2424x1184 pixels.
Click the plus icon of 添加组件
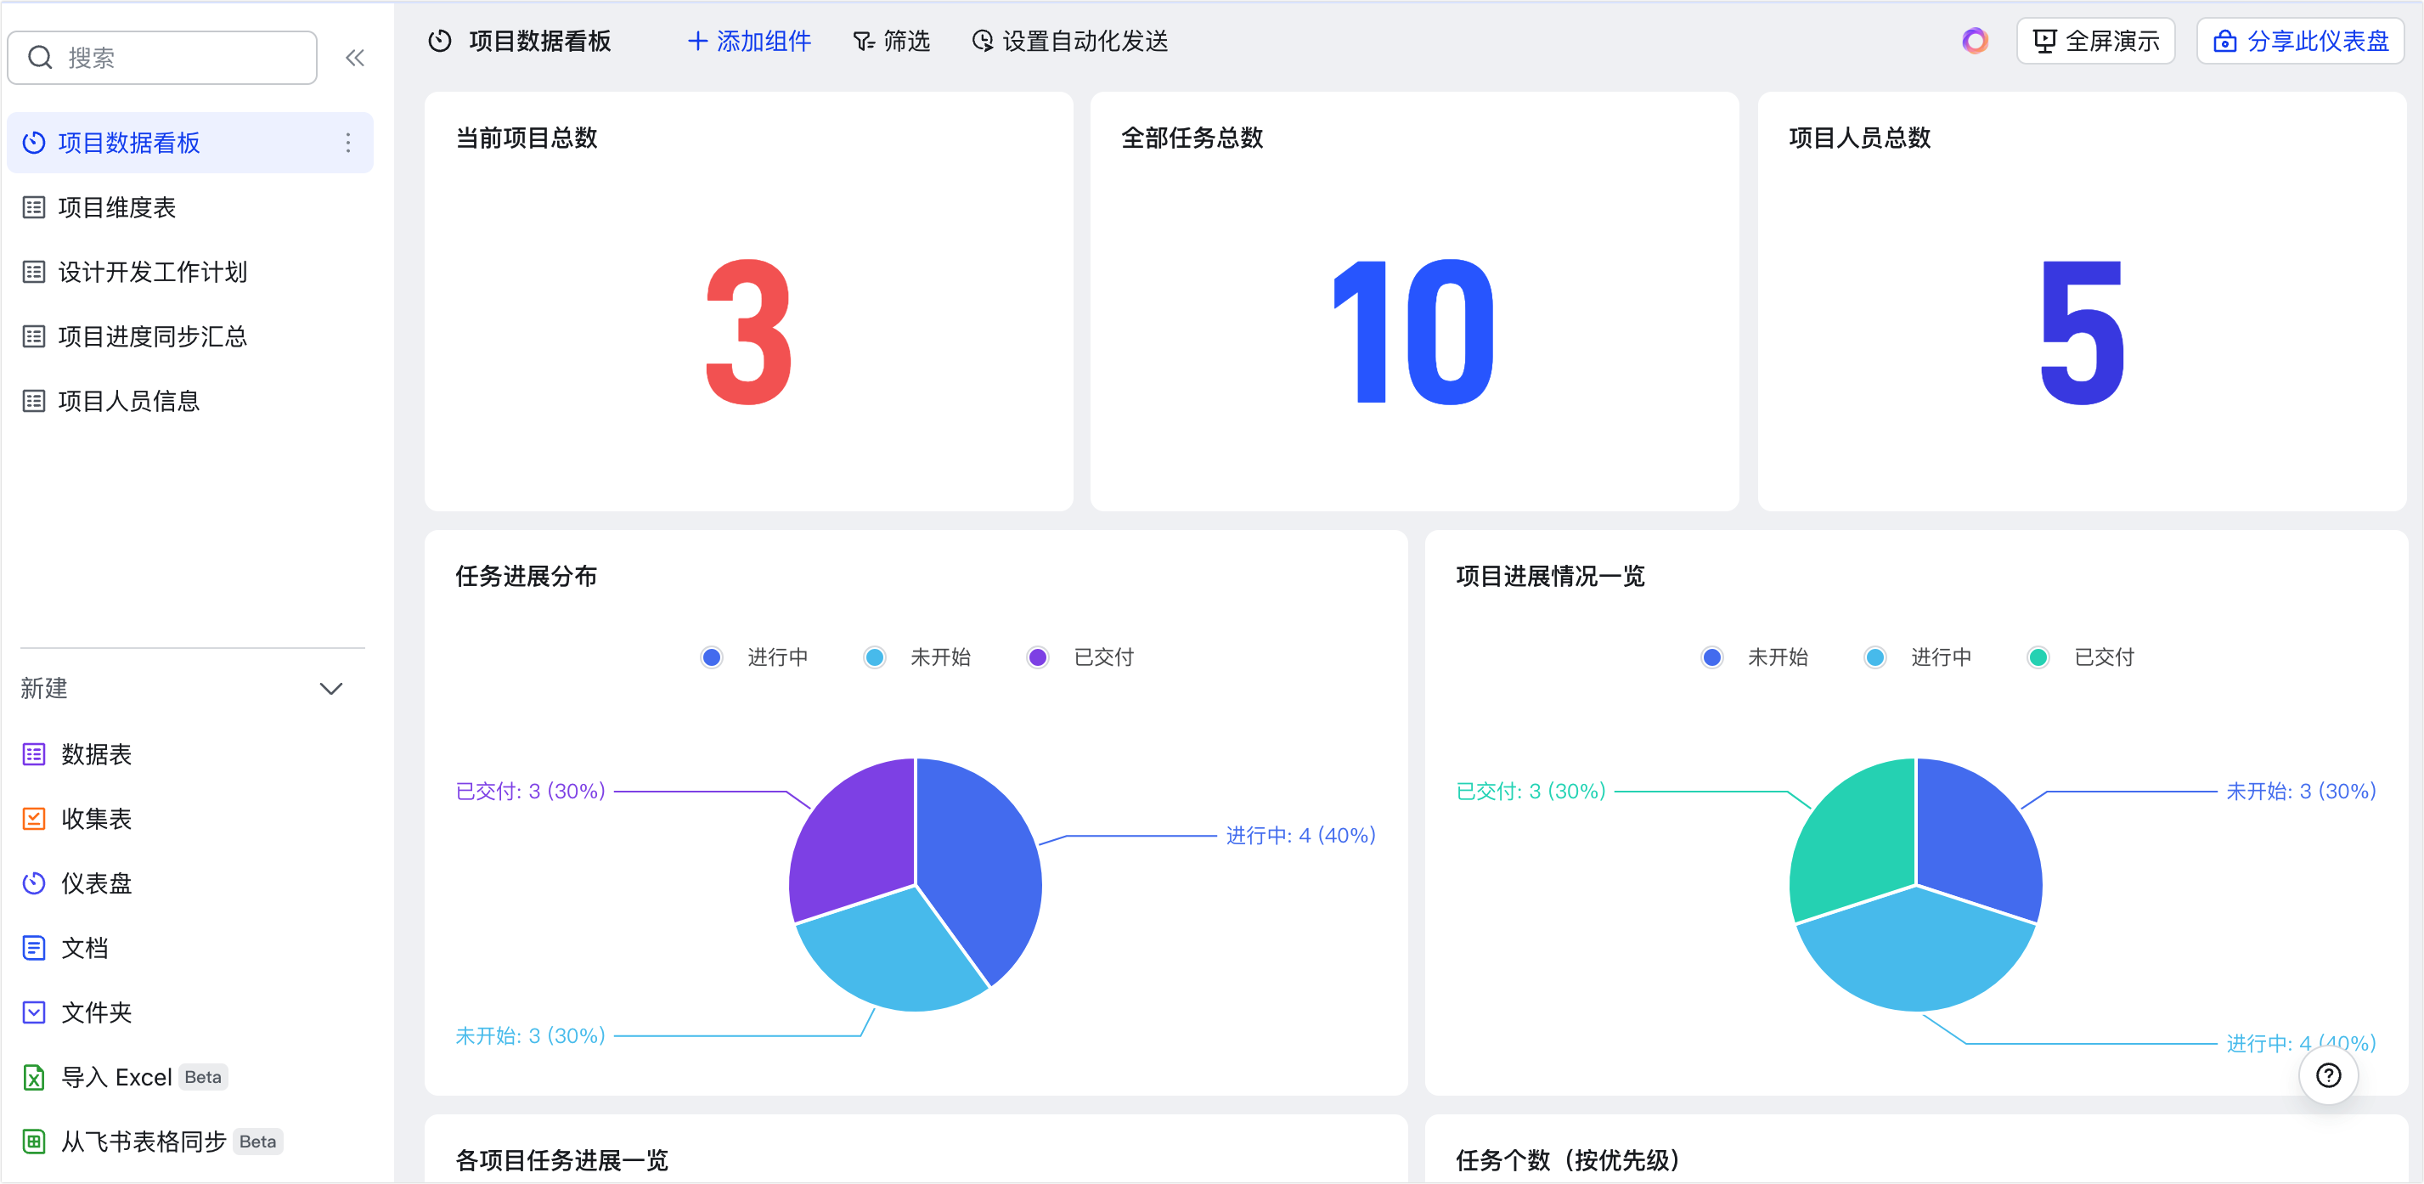697,41
